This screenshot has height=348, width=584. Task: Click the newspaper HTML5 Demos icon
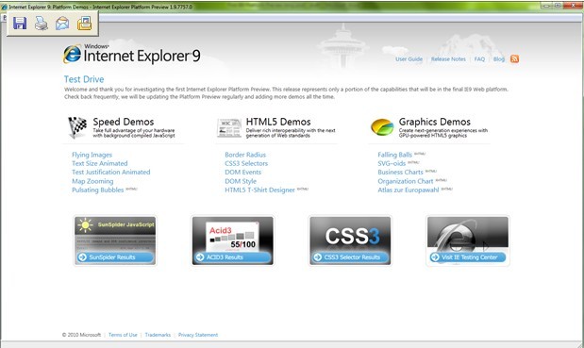coord(229,127)
